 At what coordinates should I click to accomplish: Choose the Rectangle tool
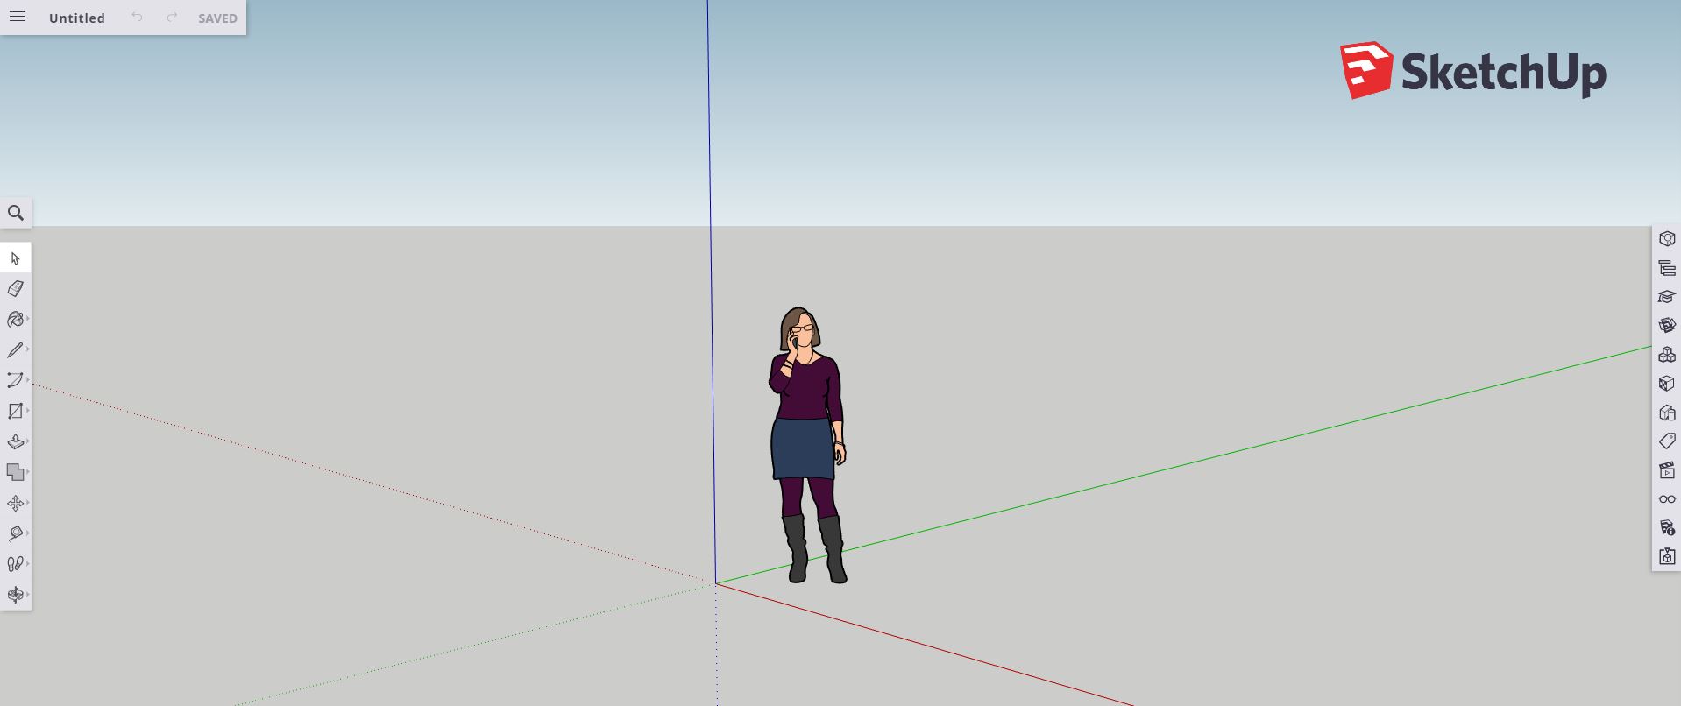pos(15,411)
